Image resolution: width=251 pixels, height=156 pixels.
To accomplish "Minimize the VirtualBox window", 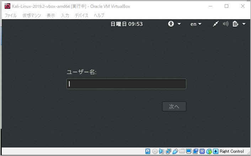I will click(x=210, y=6).
